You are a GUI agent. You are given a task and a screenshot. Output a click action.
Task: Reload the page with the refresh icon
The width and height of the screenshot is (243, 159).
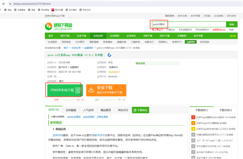pos(3,4)
